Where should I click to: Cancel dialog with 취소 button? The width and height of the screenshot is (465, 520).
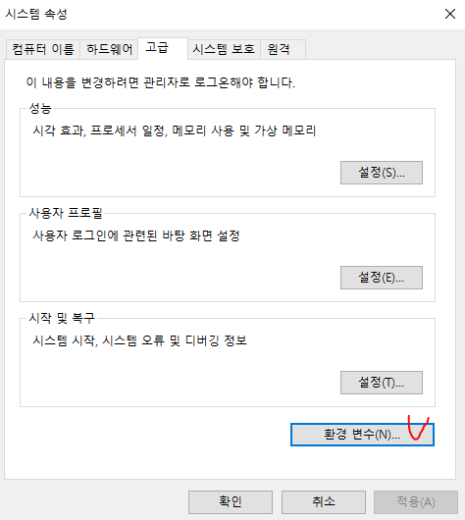click(x=324, y=502)
